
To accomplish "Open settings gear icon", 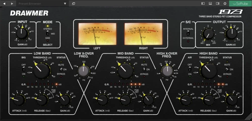I will pos(225,3).
